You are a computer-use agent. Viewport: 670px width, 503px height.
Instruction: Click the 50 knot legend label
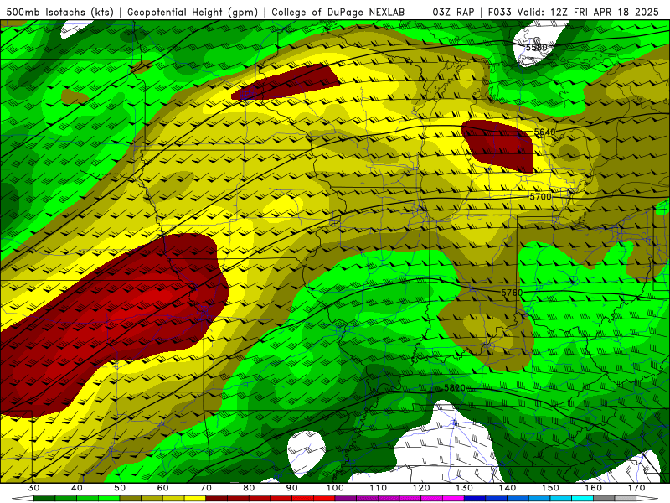point(120,488)
